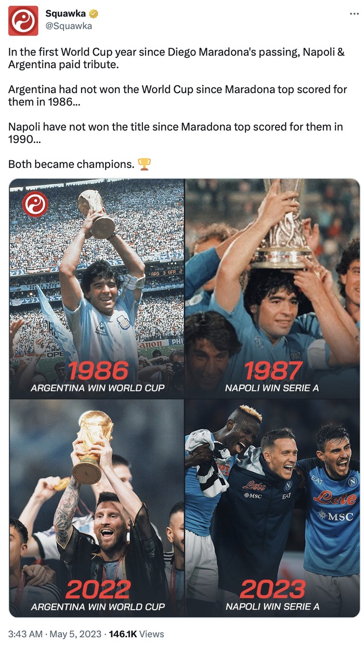This screenshot has height=646, width=364.
Task: Click the 'NAPOLI WIN SERIE A' caption under 1987
Action: (272, 388)
